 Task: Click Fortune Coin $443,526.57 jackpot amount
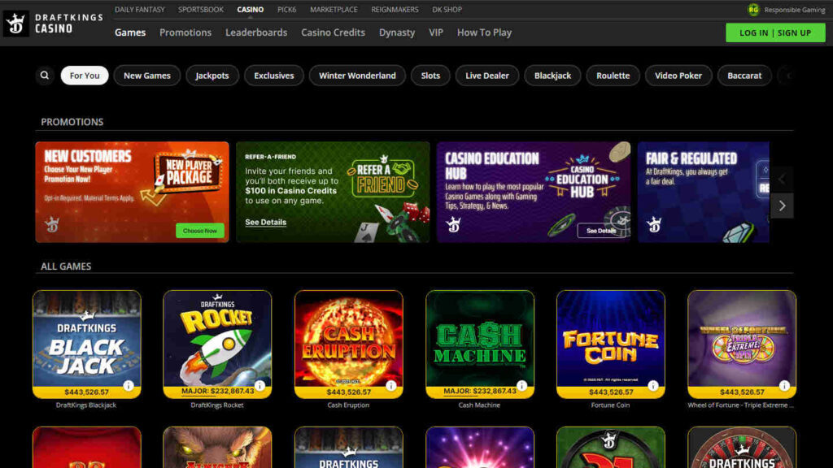click(x=611, y=392)
